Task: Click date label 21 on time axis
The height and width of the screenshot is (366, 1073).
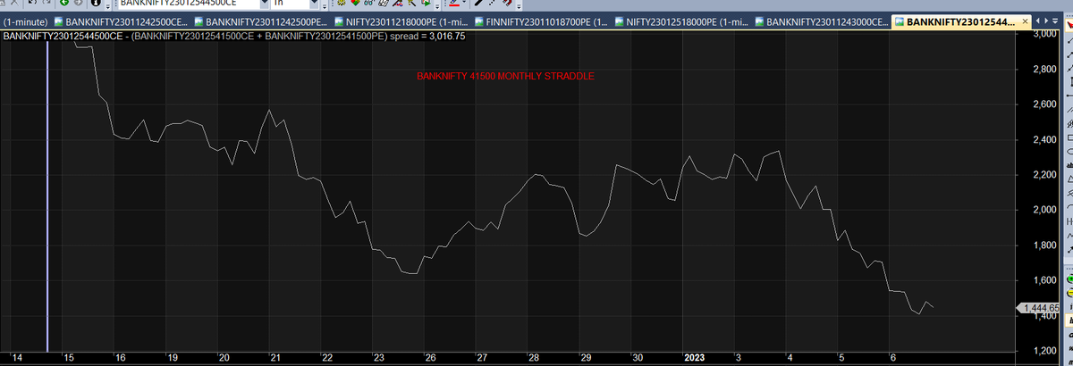Action: pos(275,357)
